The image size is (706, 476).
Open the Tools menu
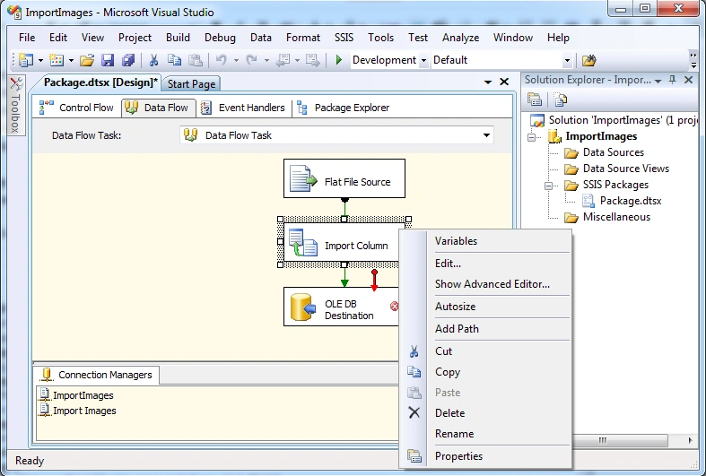(x=380, y=38)
